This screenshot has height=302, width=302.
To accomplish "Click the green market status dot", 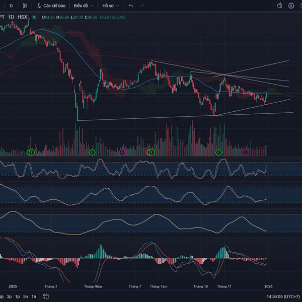I will 34,17.
